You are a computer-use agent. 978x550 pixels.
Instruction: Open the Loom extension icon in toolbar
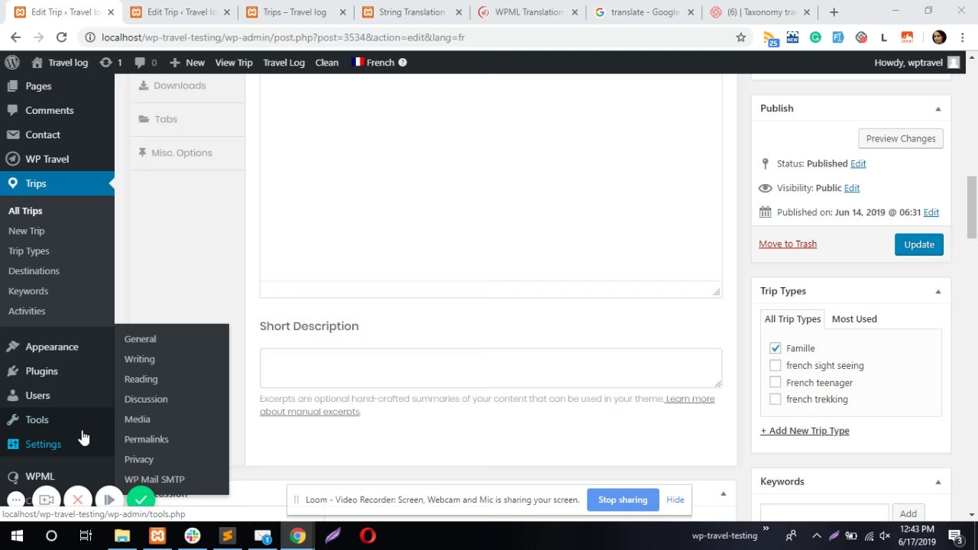point(861,37)
